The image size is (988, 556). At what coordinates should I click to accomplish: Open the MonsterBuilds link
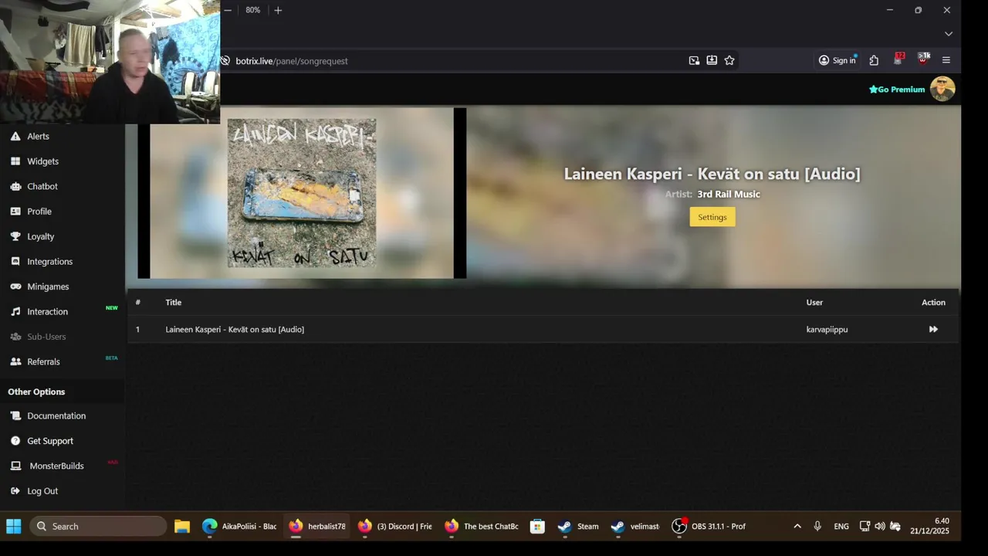(56, 466)
